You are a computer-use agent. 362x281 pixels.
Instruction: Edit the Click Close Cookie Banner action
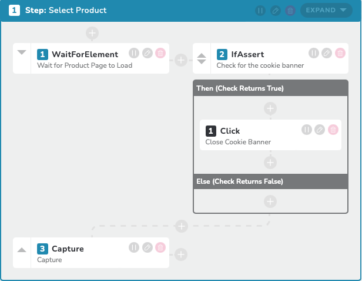pos(320,130)
